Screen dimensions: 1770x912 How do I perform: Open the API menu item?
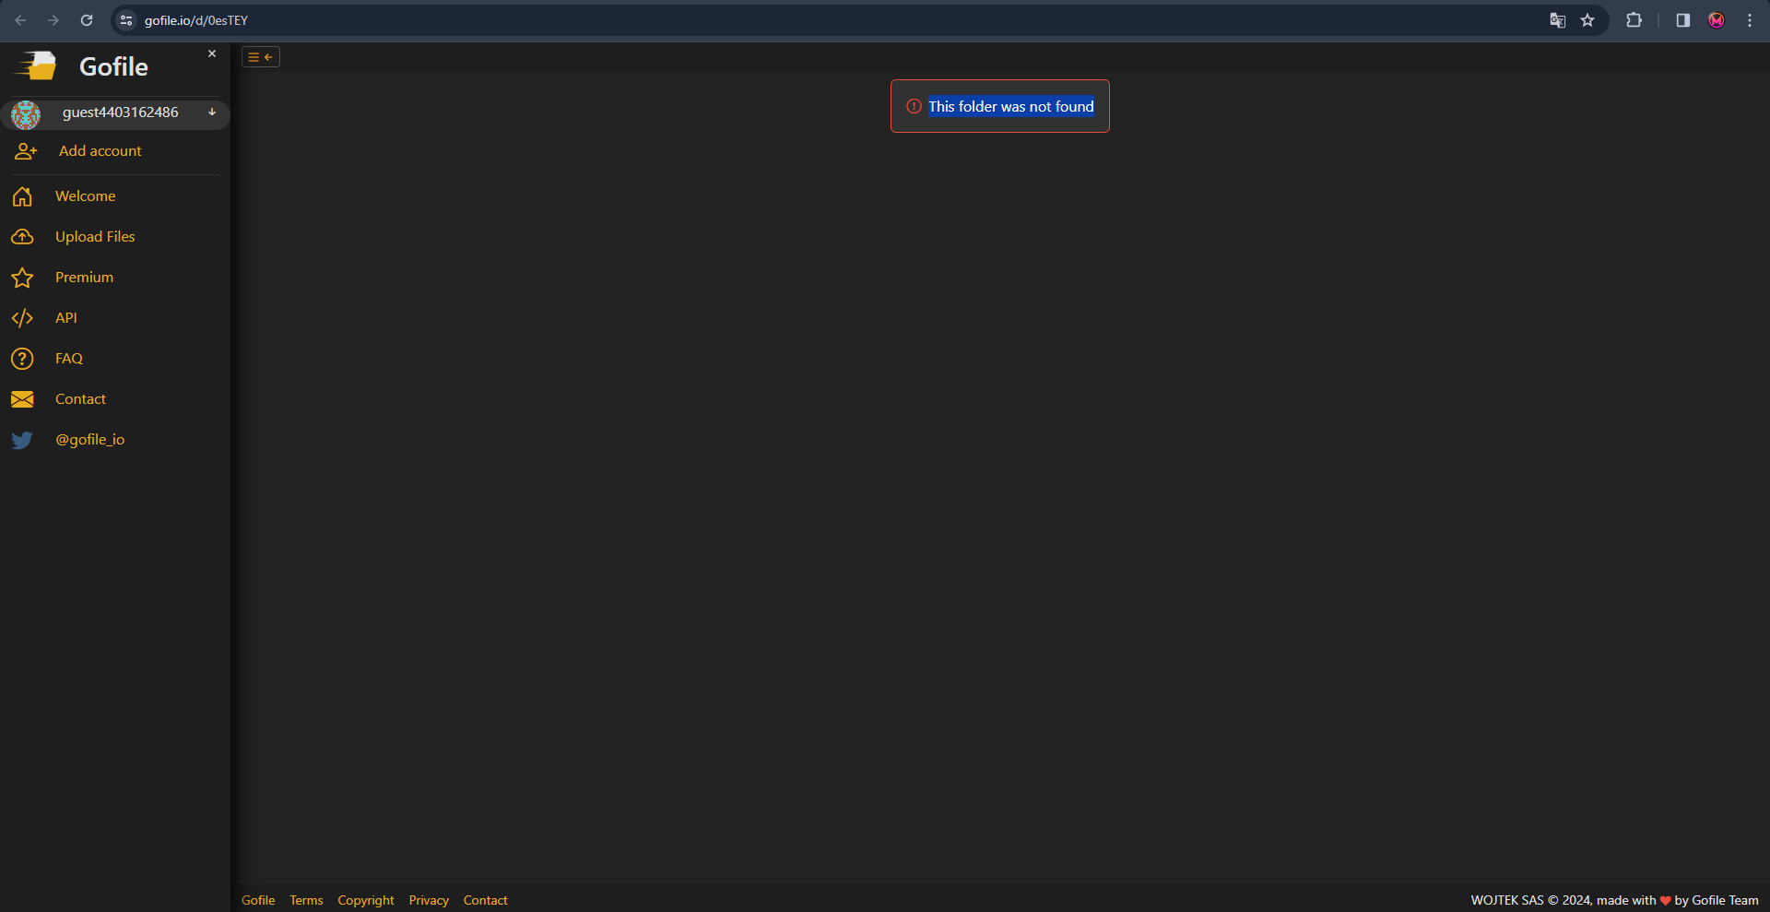(66, 318)
